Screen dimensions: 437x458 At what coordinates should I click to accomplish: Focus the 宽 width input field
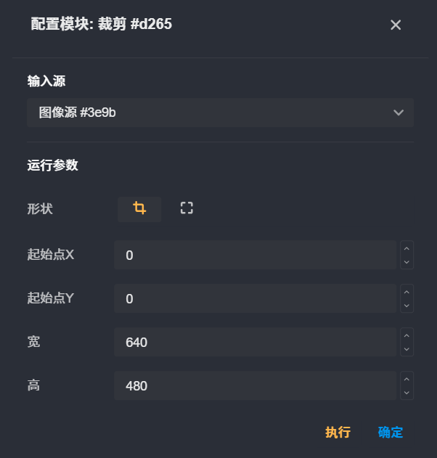coord(254,343)
